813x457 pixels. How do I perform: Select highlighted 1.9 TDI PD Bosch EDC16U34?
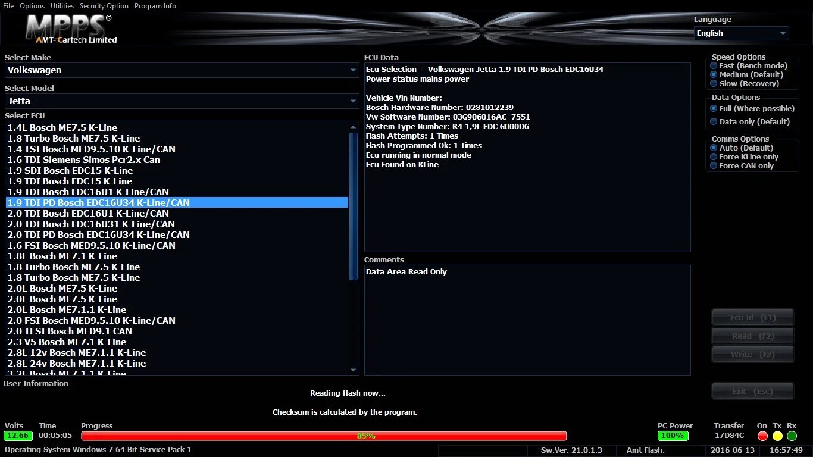point(177,203)
